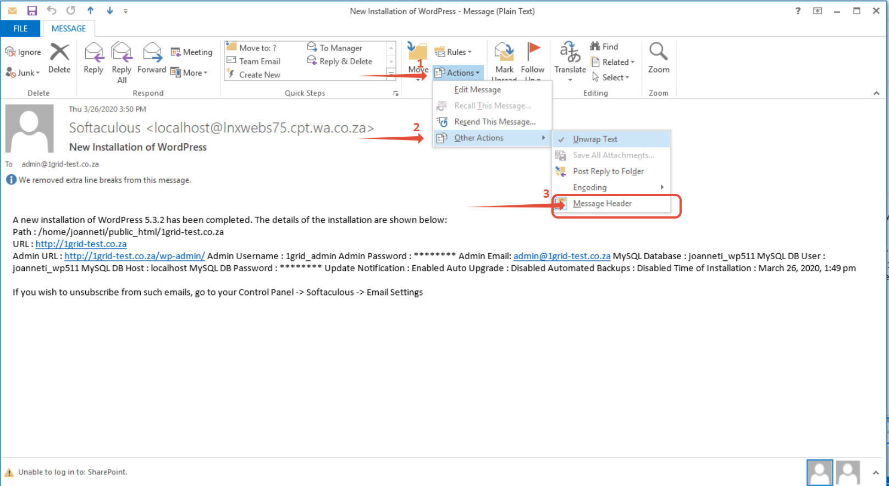
Task: Open Other Actions submenu
Action: click(x=492, y=138)
